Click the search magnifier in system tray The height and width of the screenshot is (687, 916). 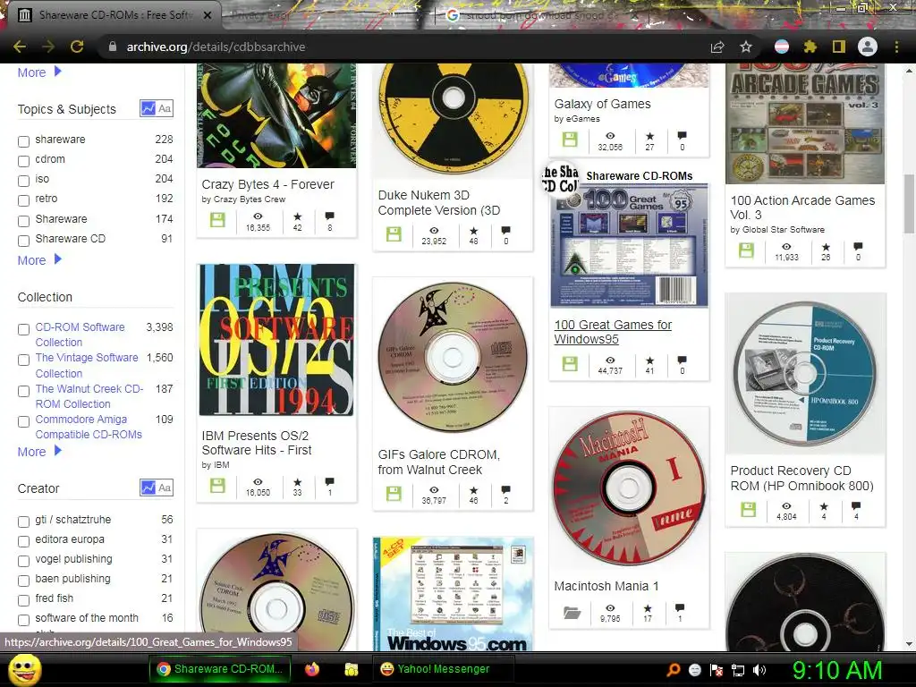(x=673, y=670)
